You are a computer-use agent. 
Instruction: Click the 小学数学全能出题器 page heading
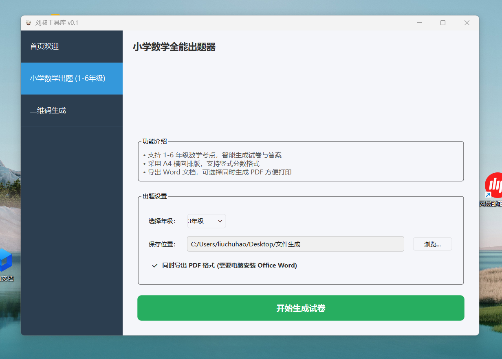(174, 47)
